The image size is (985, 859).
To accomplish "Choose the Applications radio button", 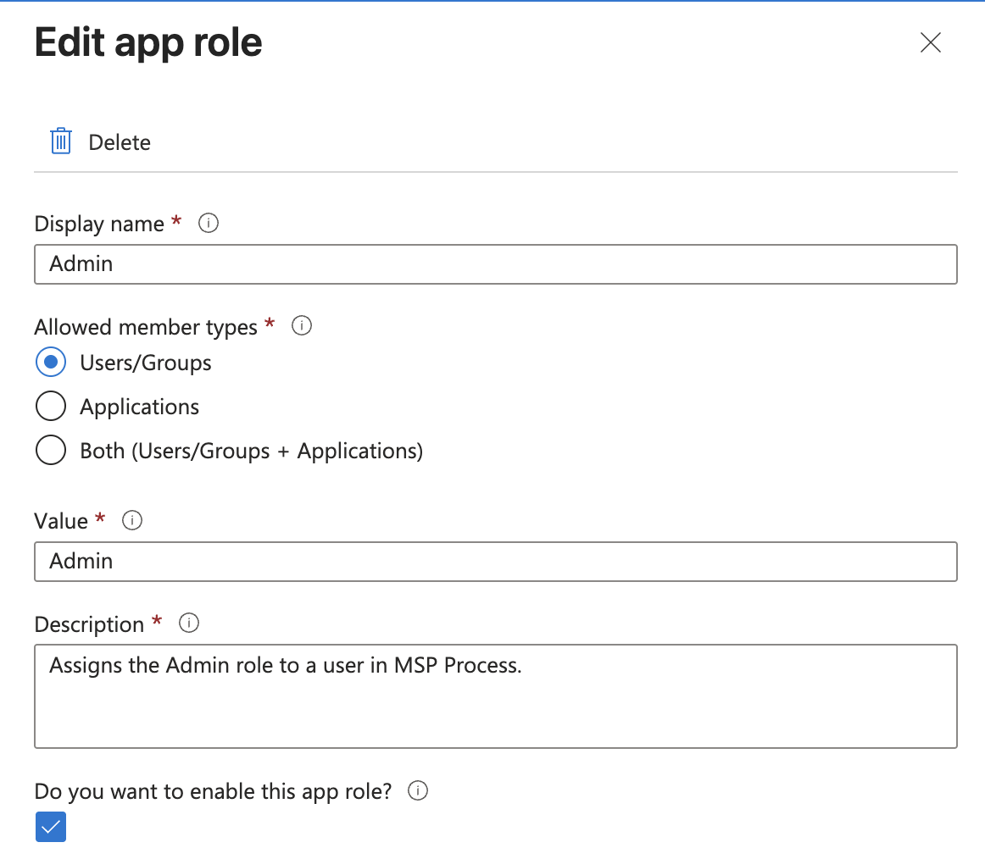I will 51,407.
